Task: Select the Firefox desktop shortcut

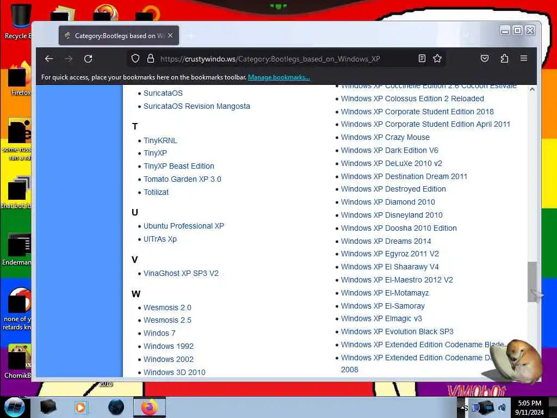Action: [x=20, y=78]
